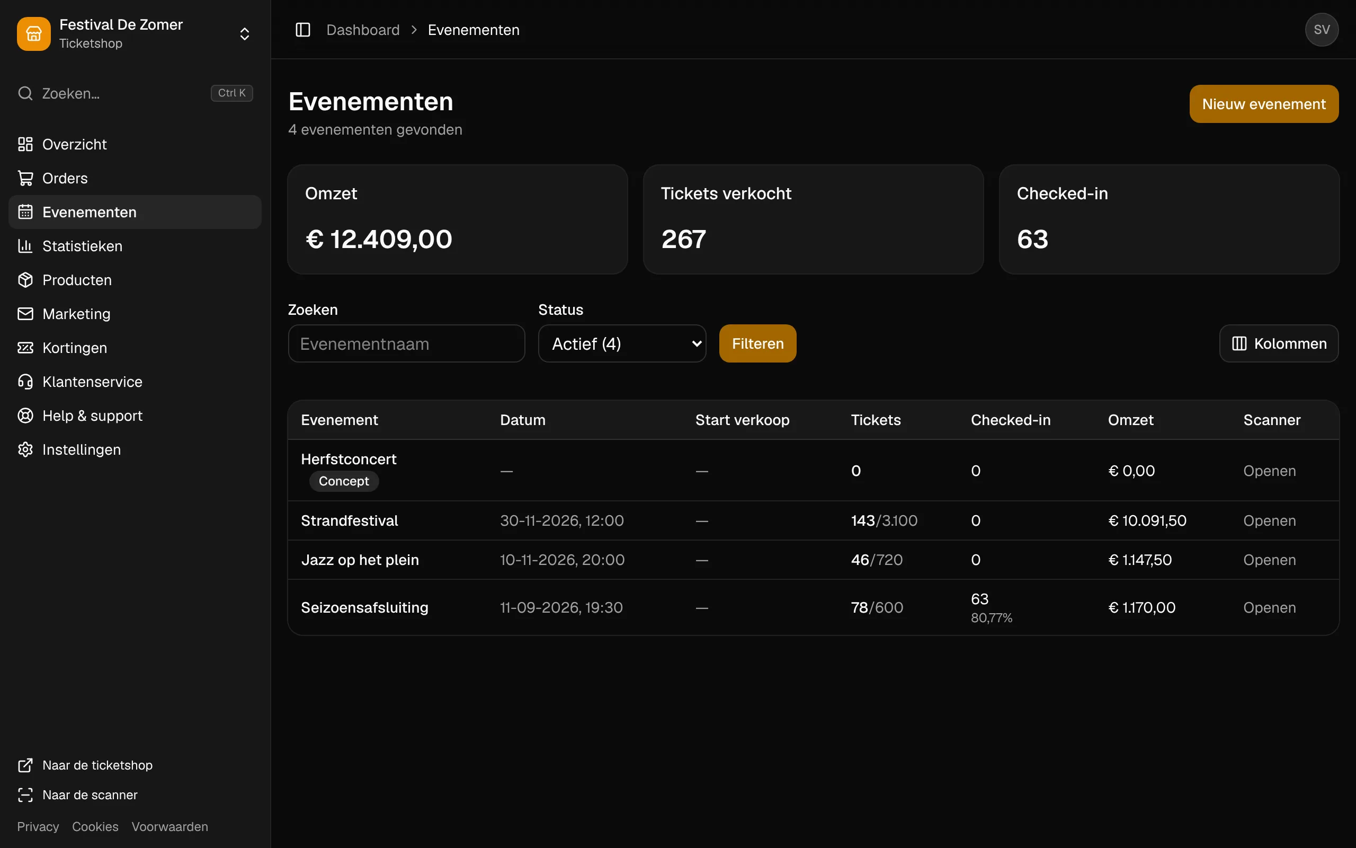Click the Datum column header
Screen dimensions: 1356x848
[x=522, y=420]
